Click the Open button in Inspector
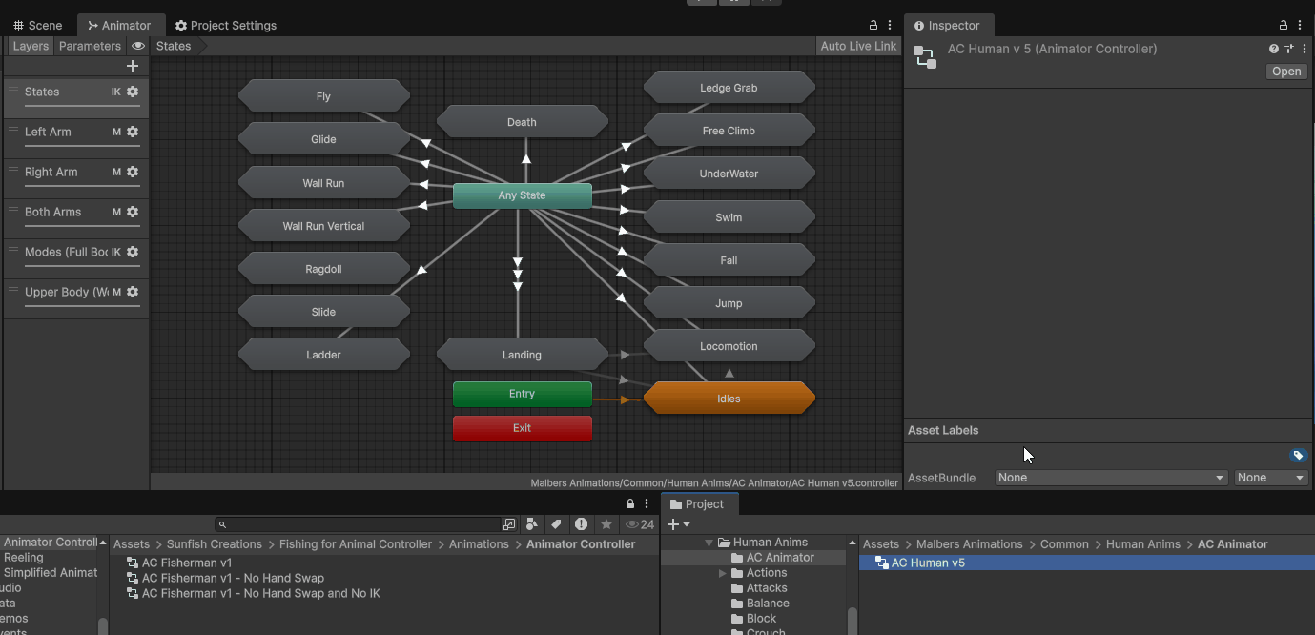Image resolution: width=1315 pixels, height=635 pixels. [1285, 72]
